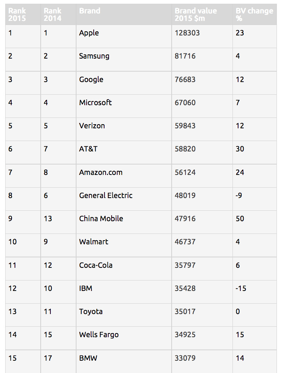281x373 pixels.
Task: Select the Wells Fargo brand name
Action: (x=99, y=335)
